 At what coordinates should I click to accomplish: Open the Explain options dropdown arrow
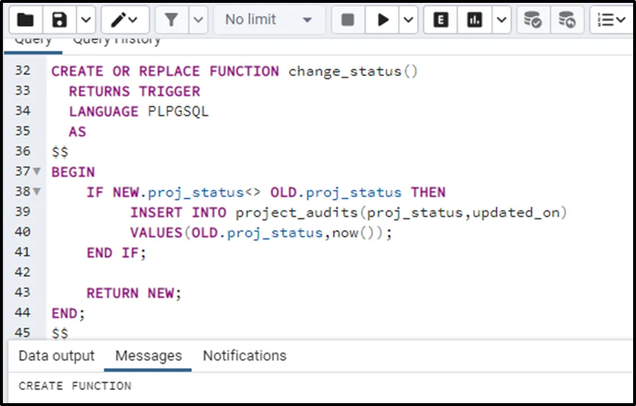point(500,20)
